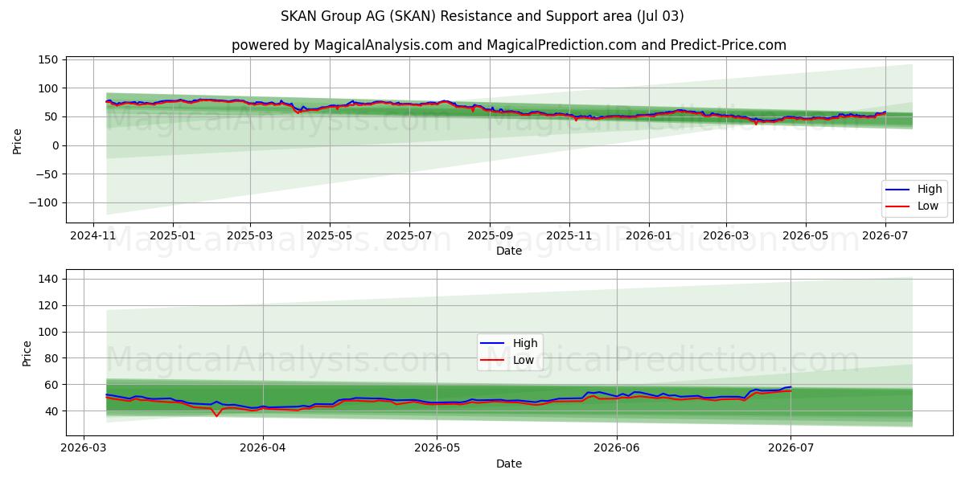Click the bottom chart x-axis label '2026-03'
965x482 pixels.
[x=84, y=449]
